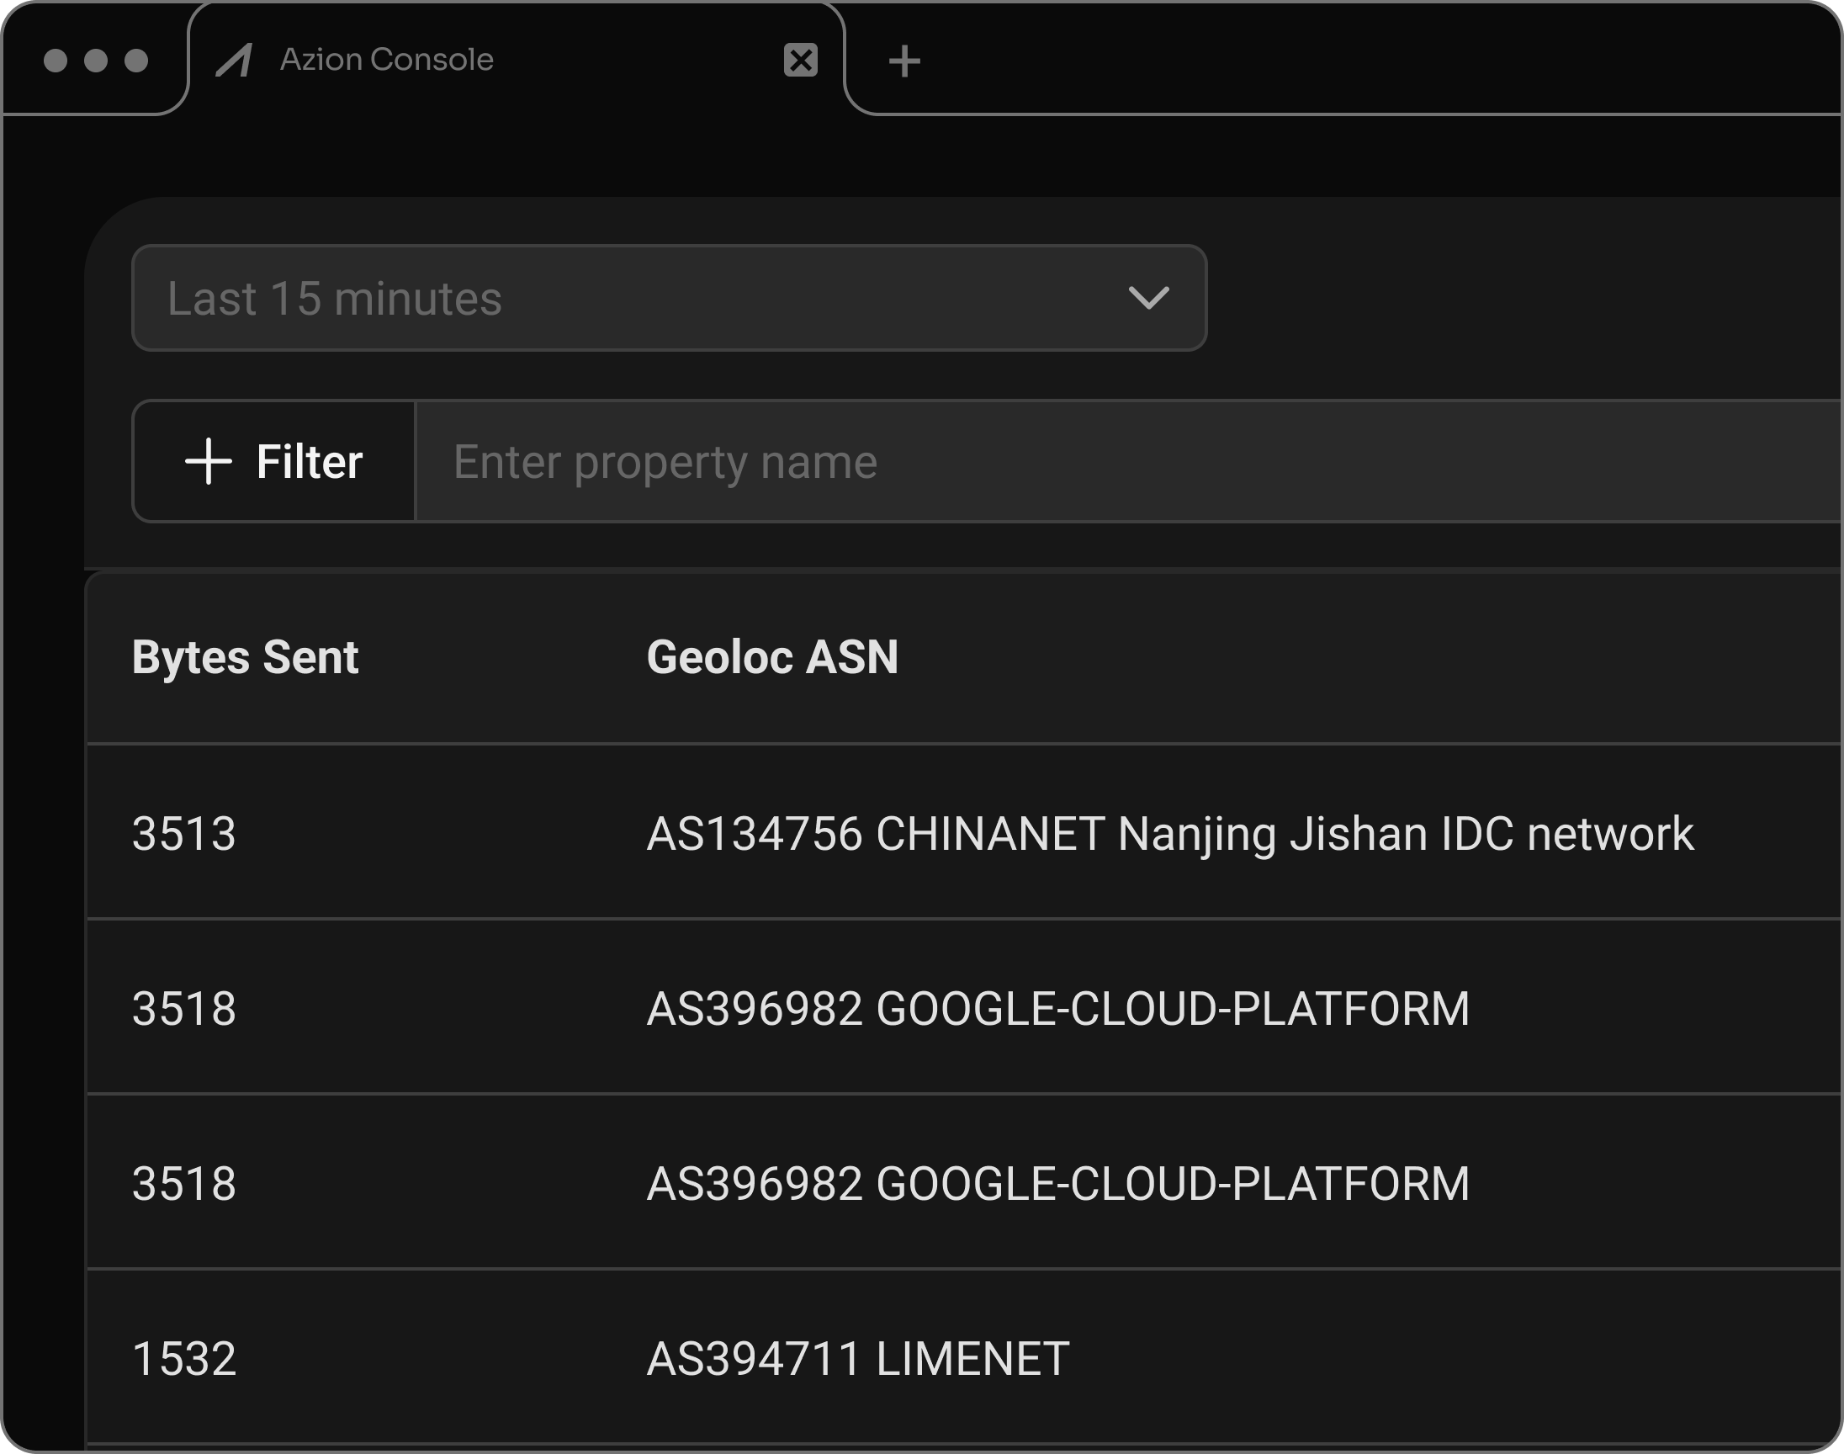Focus the Enter property name field

(1106, 461)
